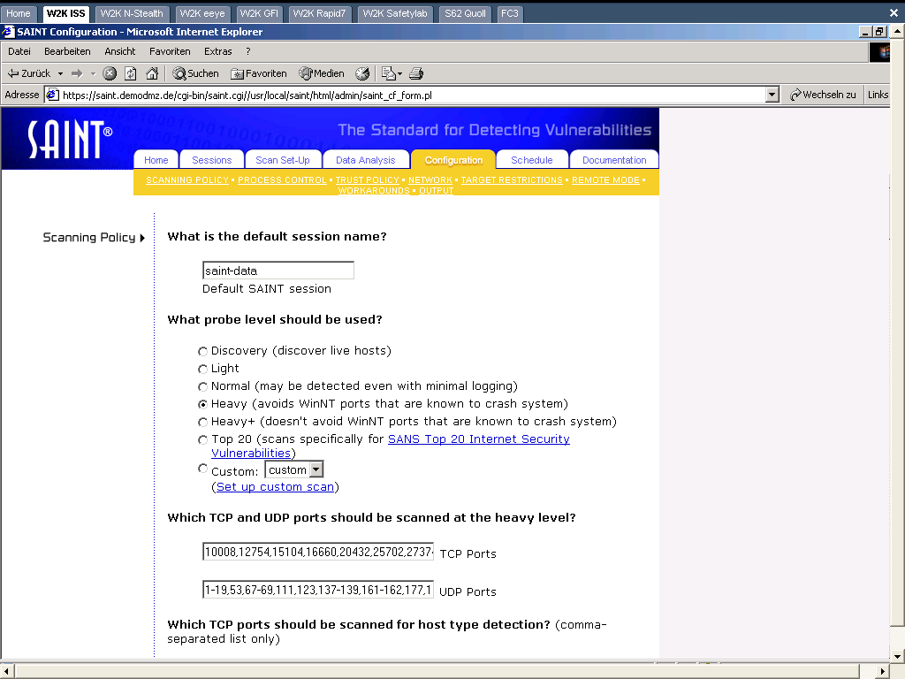Open the forward button history dropdown arrow
The width and height of the screenshot is (905, 679).
[93, 74]
